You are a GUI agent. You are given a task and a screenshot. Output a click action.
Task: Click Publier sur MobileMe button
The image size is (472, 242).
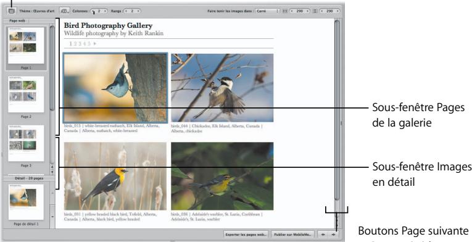pyautogui.click(x=292, y=235)
